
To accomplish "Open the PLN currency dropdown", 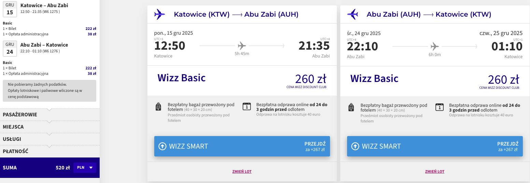I will [85, 168].
